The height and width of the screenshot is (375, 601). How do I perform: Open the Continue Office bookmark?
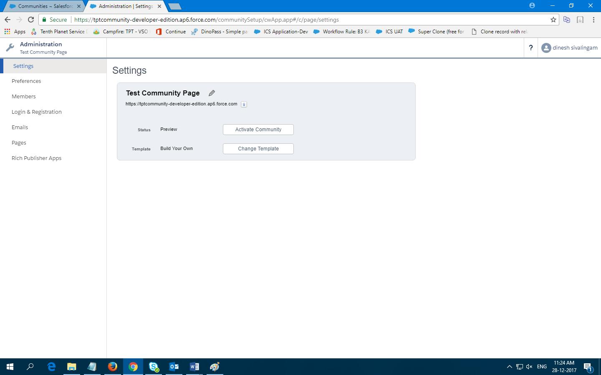(x=171, y=32)
